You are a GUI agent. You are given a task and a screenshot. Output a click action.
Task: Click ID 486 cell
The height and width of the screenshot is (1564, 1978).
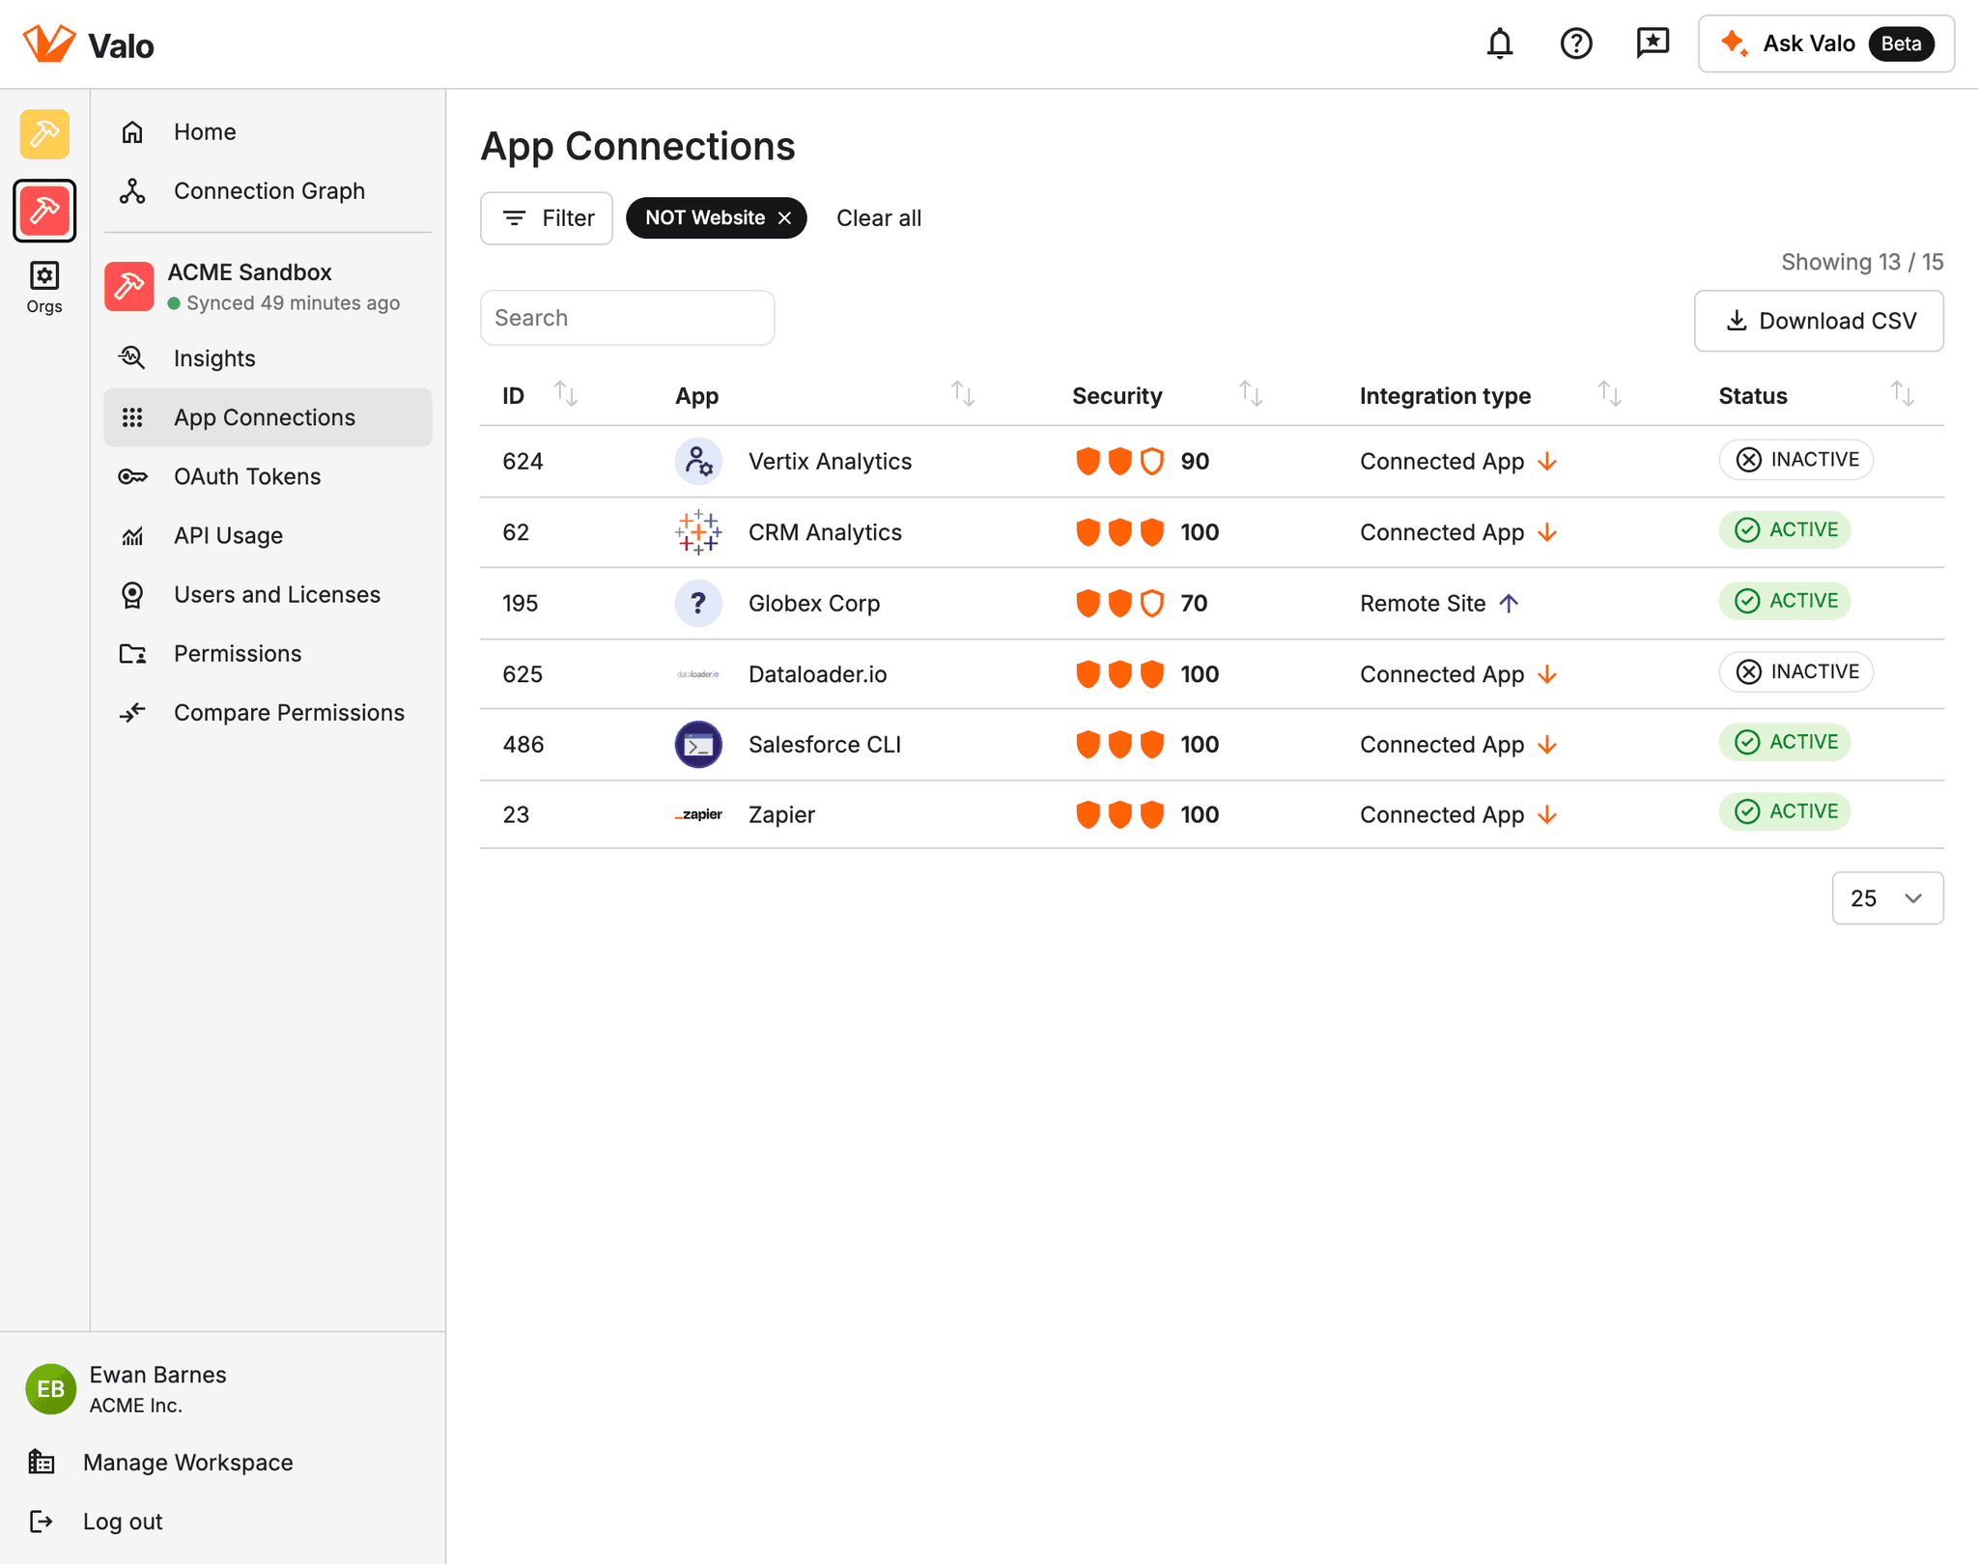pos(523,745)
